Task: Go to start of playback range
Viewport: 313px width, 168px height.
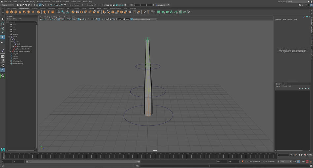Action: pyautogui.click(x=291, y=155)
